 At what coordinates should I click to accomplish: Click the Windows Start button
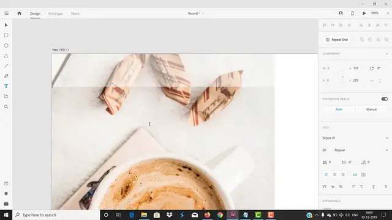tap(6, 215)
